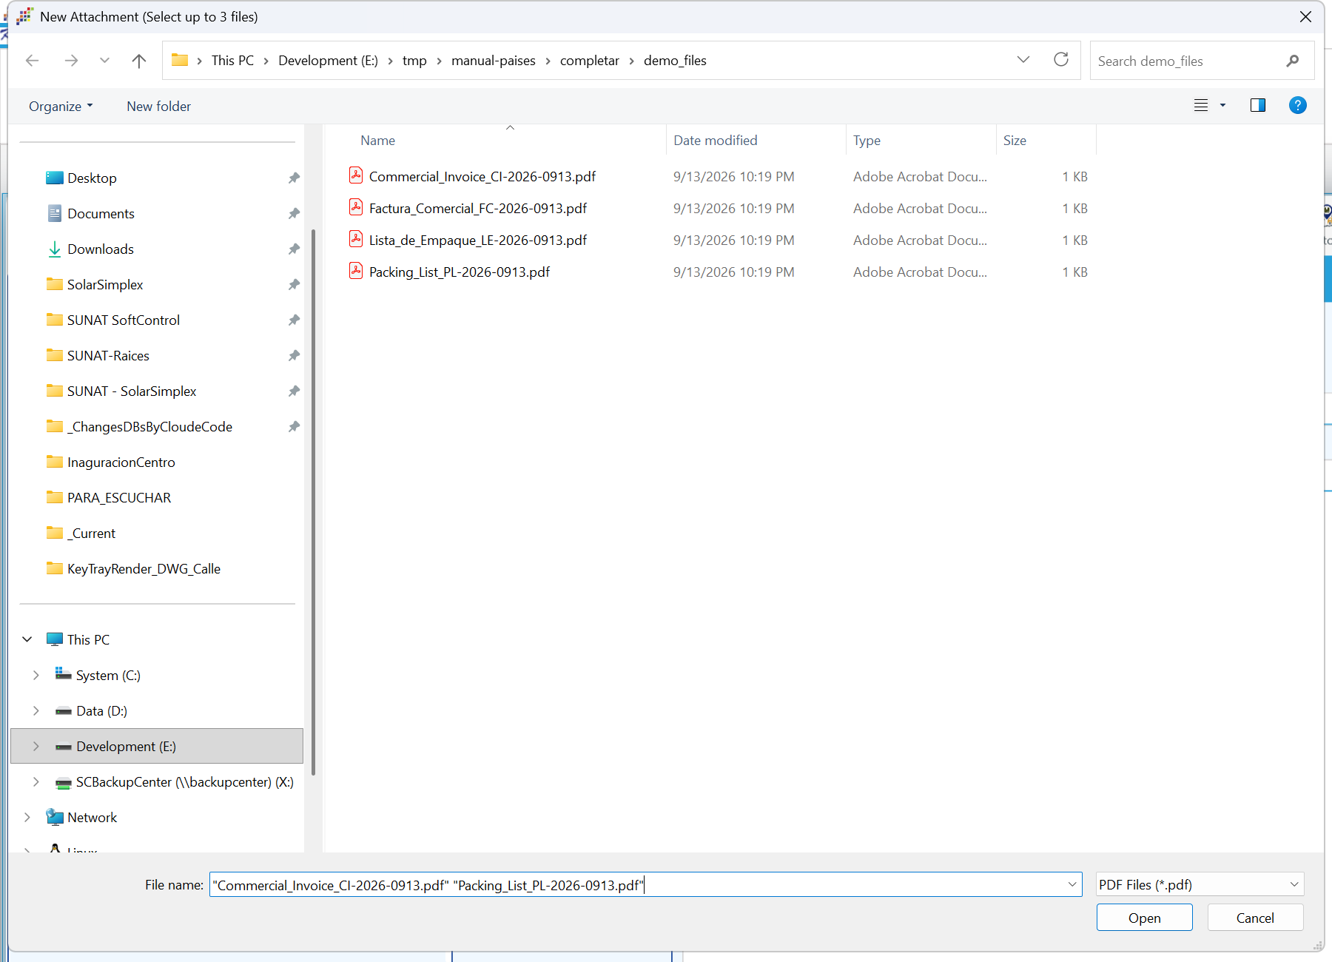Screen dimensions: 1332x962
Task: Expand the Development (E:) drive
Action: (36, 746)
